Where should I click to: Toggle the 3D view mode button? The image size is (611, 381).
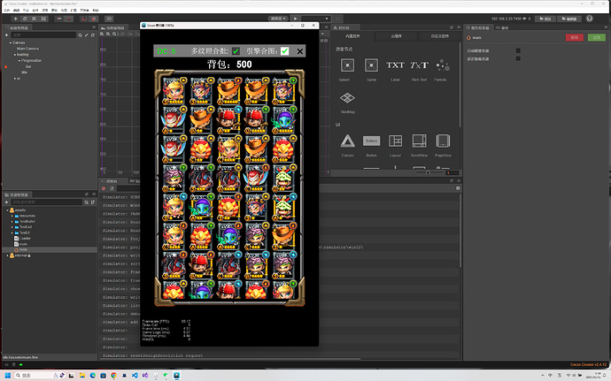click(x=109, y=19)
